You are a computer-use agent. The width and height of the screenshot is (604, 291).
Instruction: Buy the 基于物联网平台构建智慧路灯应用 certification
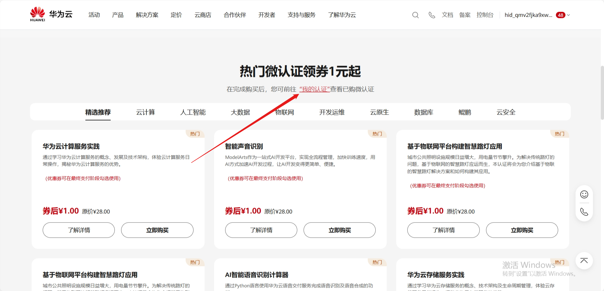pyautogui.click(x=522, y=230)
